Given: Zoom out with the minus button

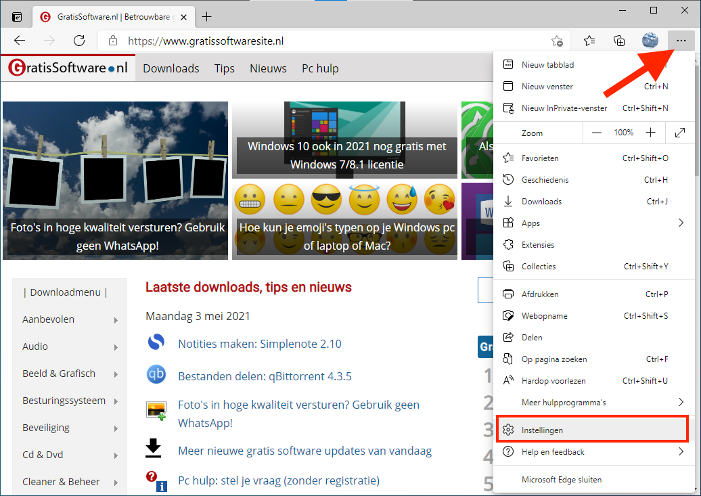Looking at the screenshot, I should [596, 133].
